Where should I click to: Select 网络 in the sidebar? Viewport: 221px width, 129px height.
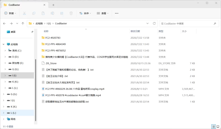(13, 119)
